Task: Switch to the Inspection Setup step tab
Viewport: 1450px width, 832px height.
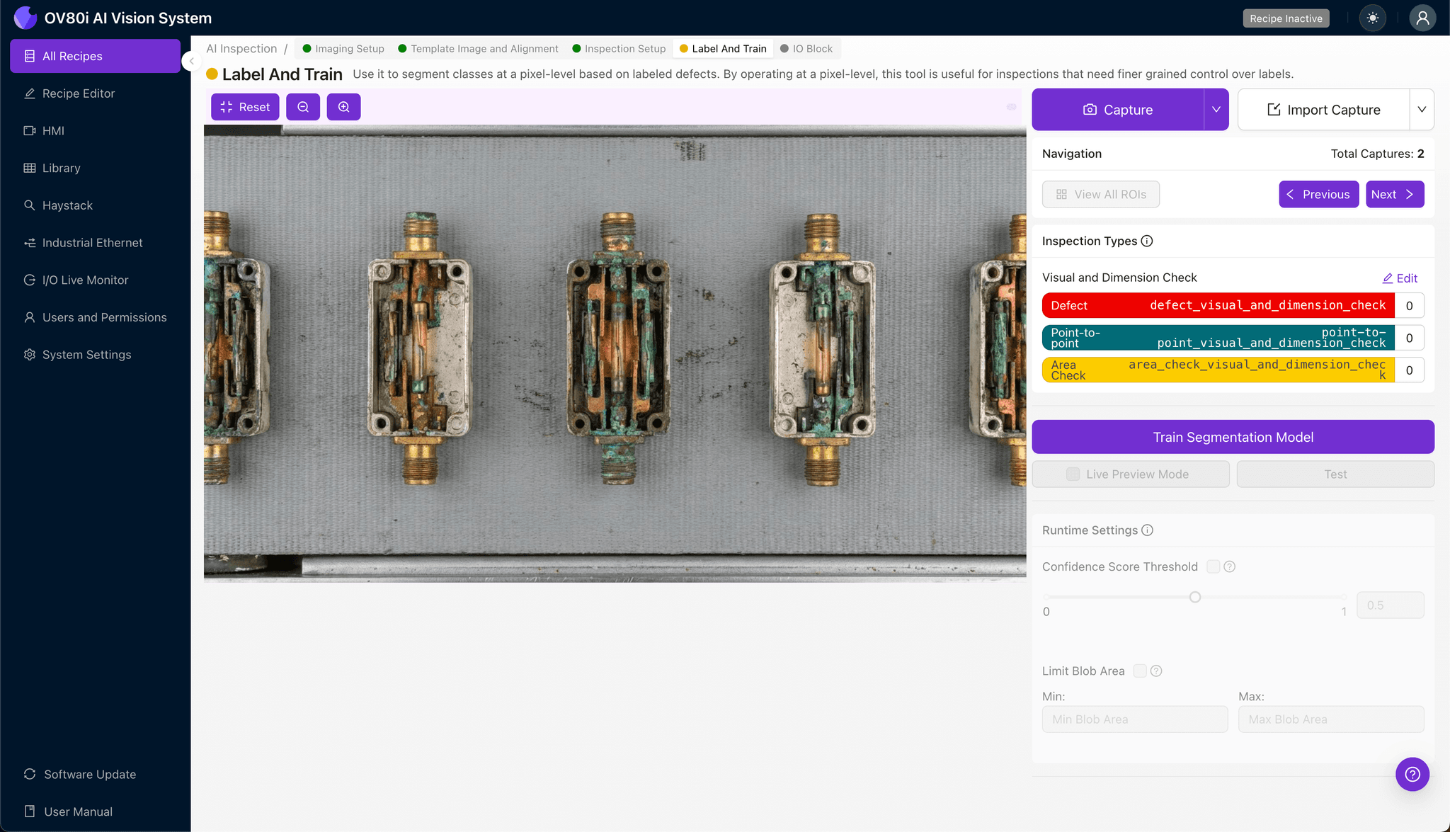Action: 619,49
